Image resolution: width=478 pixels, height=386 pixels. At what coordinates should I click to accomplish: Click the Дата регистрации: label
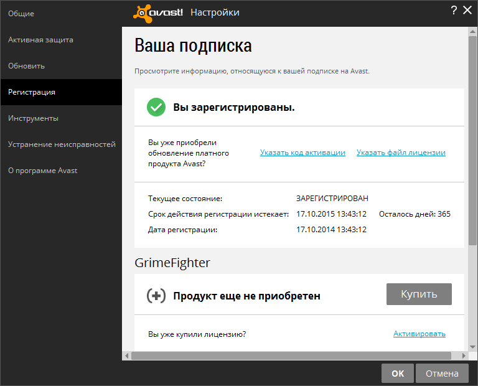pyautogui.click(x=182, y=230)
